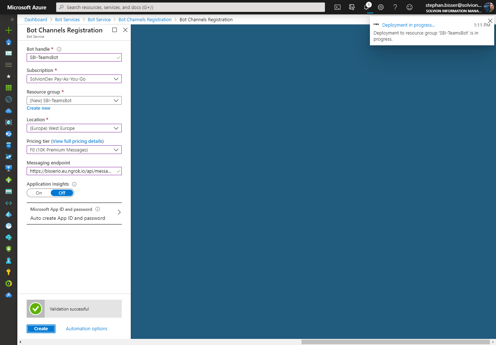This screenshot has width=496, height=345.
Task: Open the Azure Cosmos DB icon
Action: click(x=9, y=157)
